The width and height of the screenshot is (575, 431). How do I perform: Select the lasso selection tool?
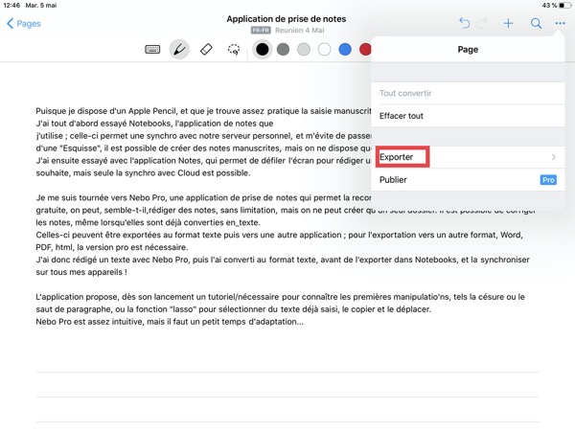click(233, 49)
